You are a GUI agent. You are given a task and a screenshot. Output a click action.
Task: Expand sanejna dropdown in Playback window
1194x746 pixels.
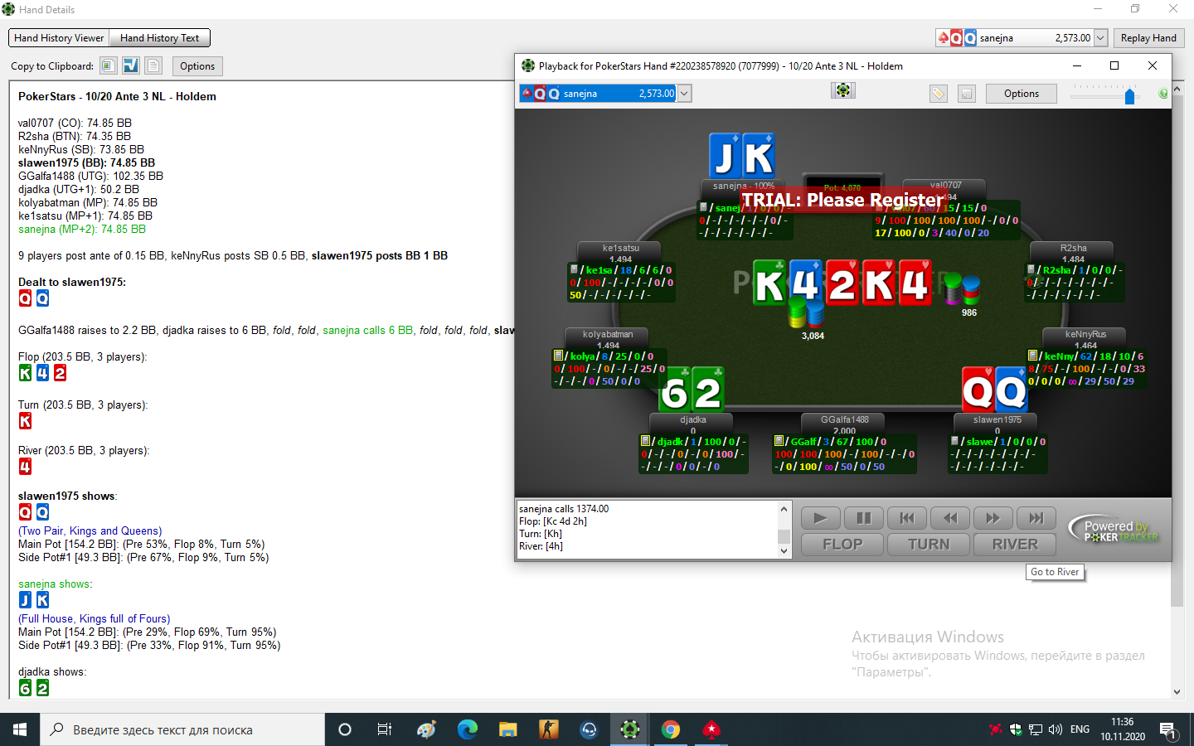coord(684,94)
